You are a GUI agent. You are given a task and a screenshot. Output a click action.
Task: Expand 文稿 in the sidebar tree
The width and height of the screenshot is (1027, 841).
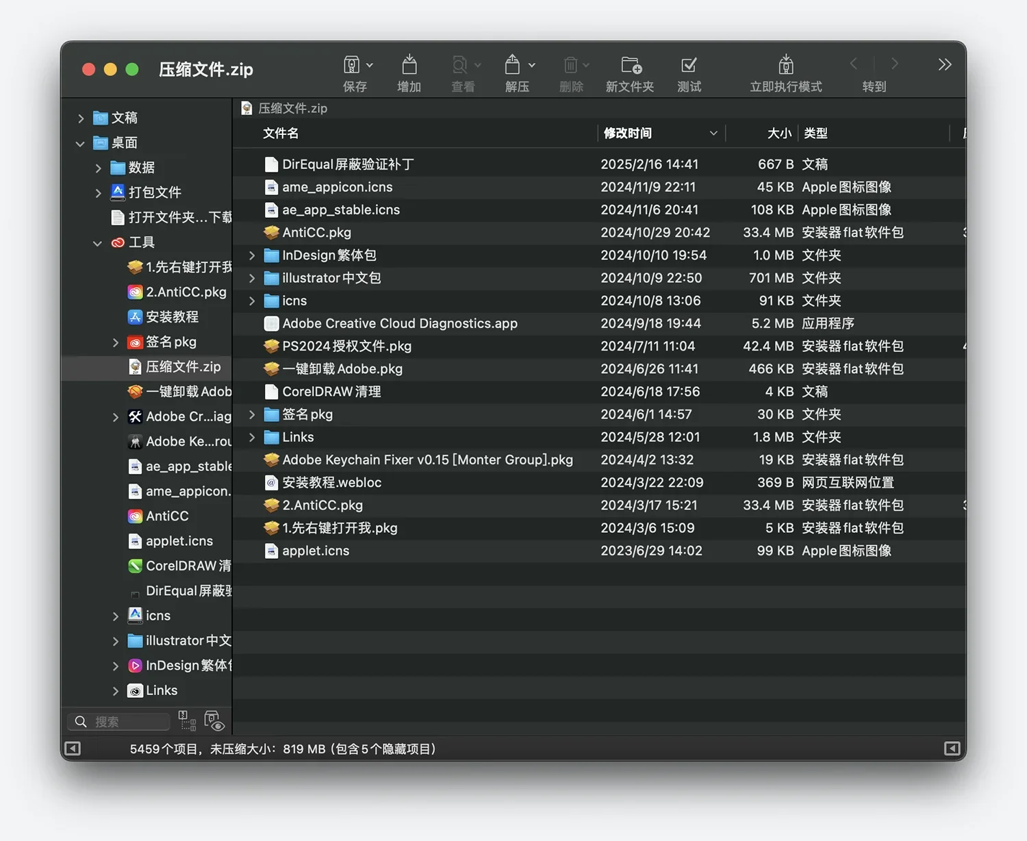(x=81, y=118)
